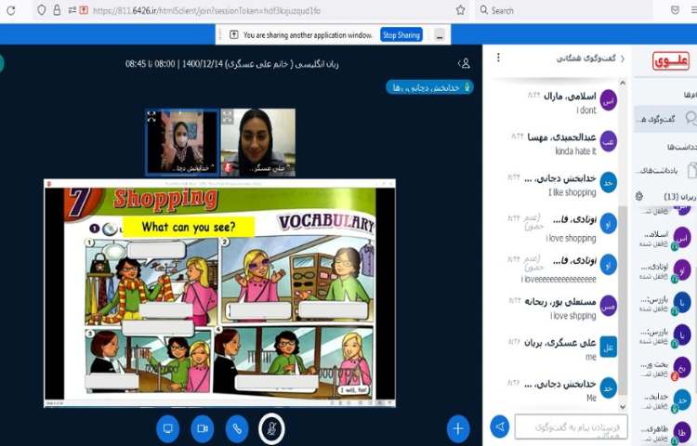Send chat message with paper-plane button
The width and height of the screenshot is (697, 446).
point(500,426)
